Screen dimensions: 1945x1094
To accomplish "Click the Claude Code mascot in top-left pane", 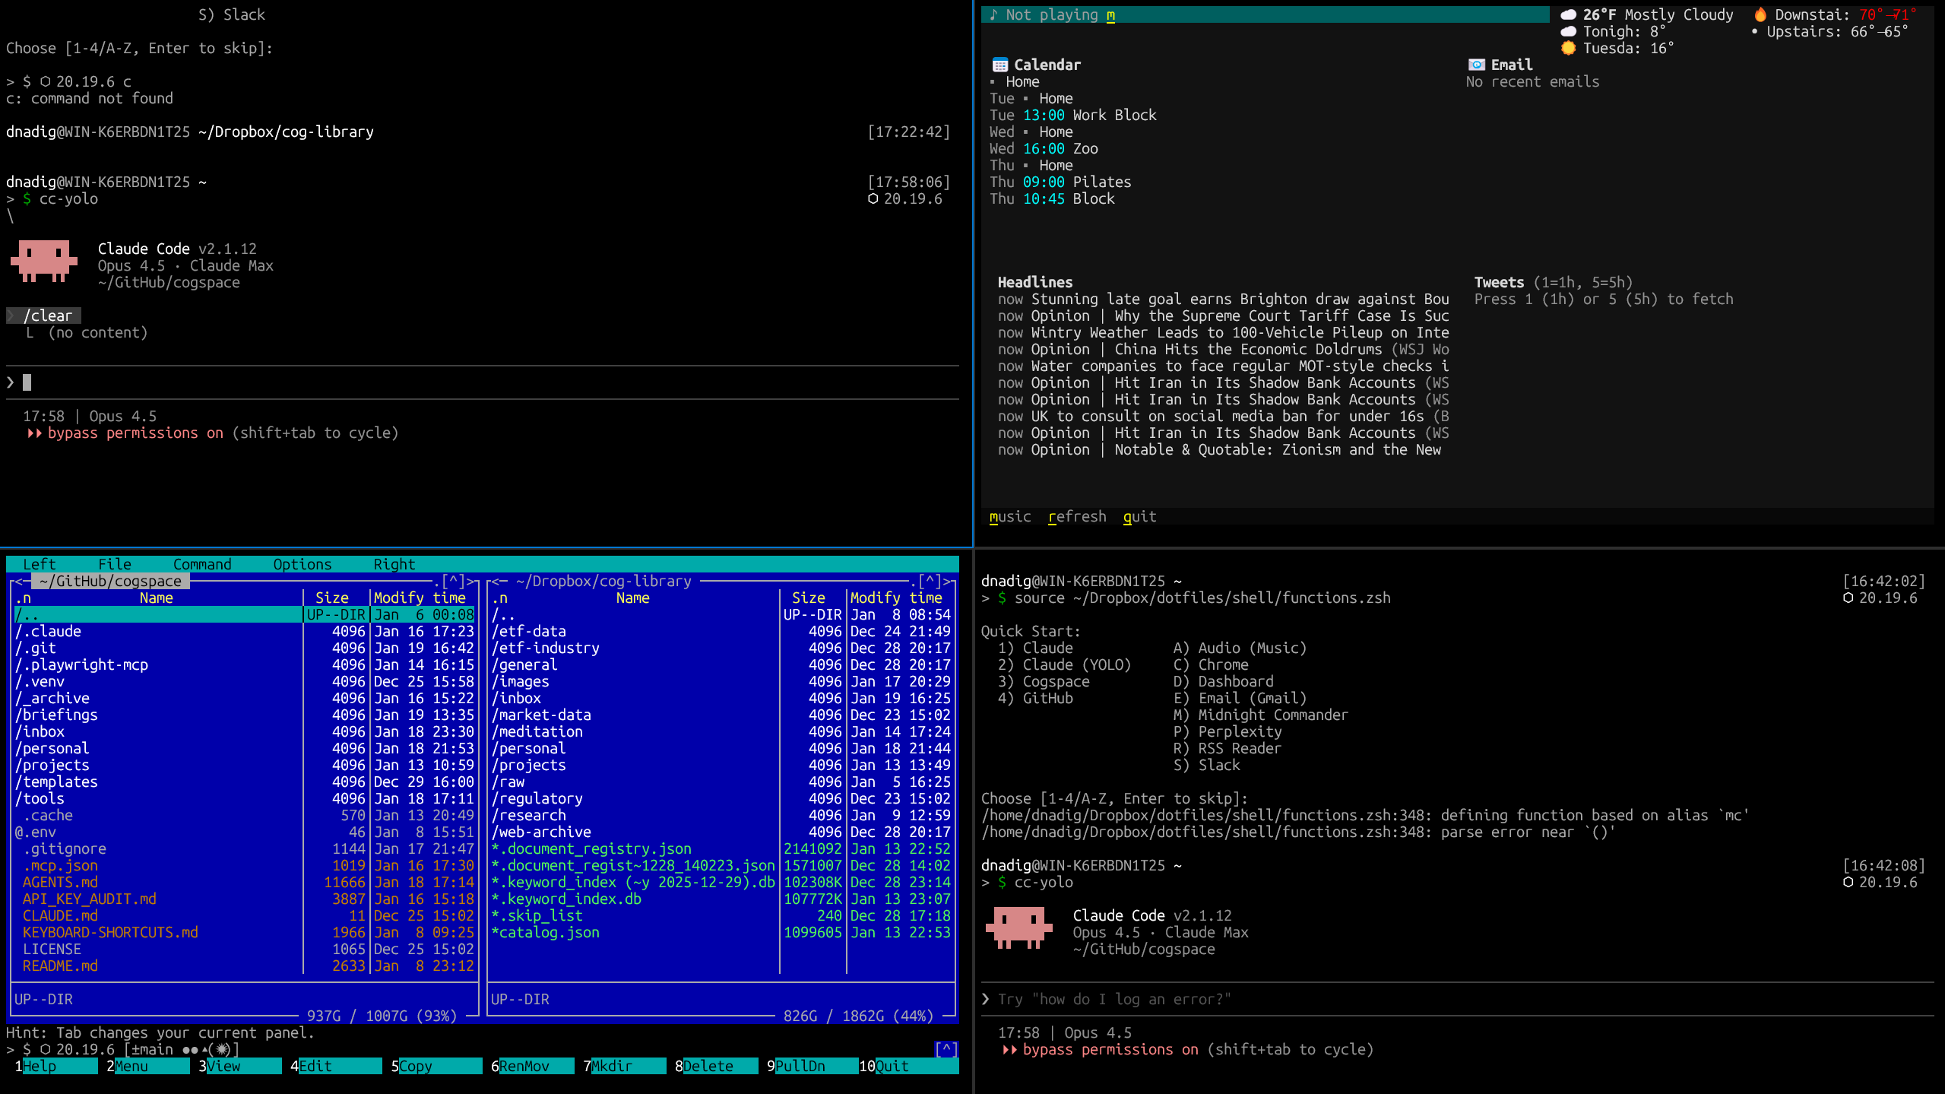I will click(44, 261).
